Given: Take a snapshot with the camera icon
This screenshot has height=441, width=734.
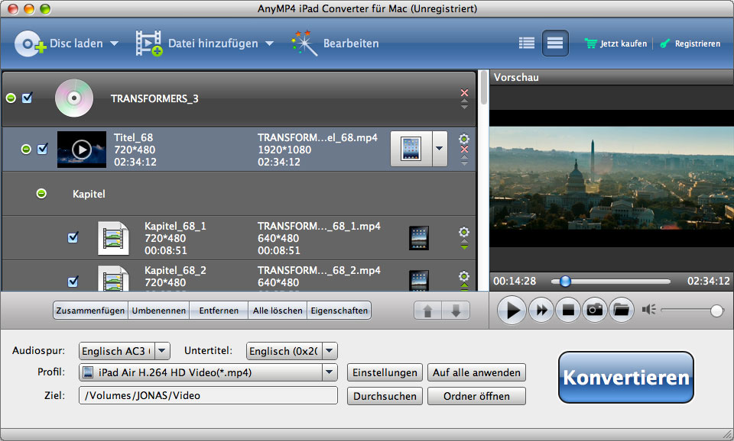Looking at the screenshot, I should point(595,310).
